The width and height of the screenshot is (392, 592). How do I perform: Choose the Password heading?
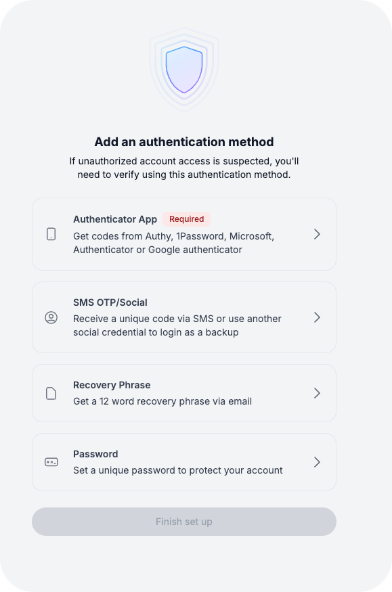click(x=95, y=454)
